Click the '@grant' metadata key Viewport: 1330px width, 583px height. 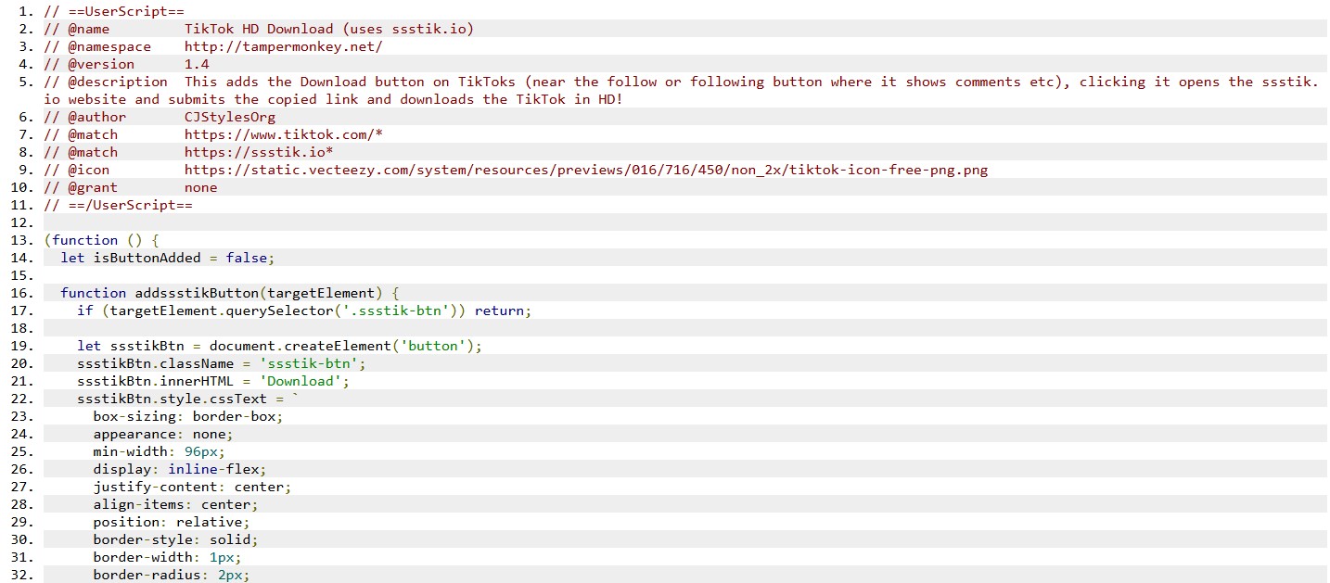pyautogui.click(x=93, y=187)
